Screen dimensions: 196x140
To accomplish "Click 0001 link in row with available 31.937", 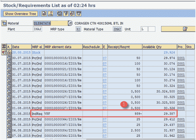I will (x=181, y=131).
